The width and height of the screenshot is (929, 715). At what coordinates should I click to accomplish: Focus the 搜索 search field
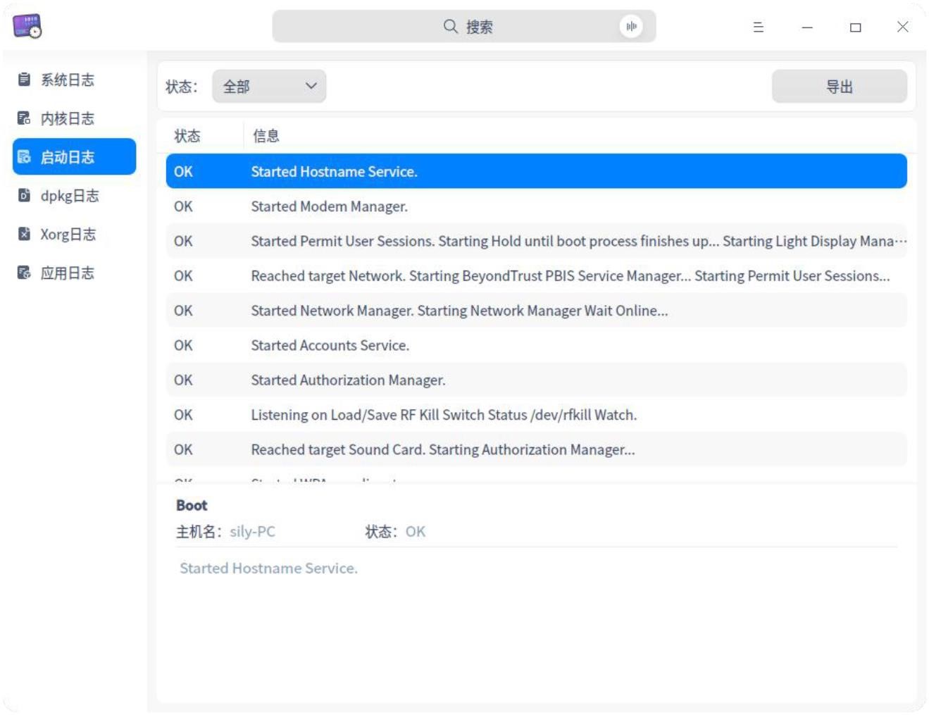tap(464, 27)
